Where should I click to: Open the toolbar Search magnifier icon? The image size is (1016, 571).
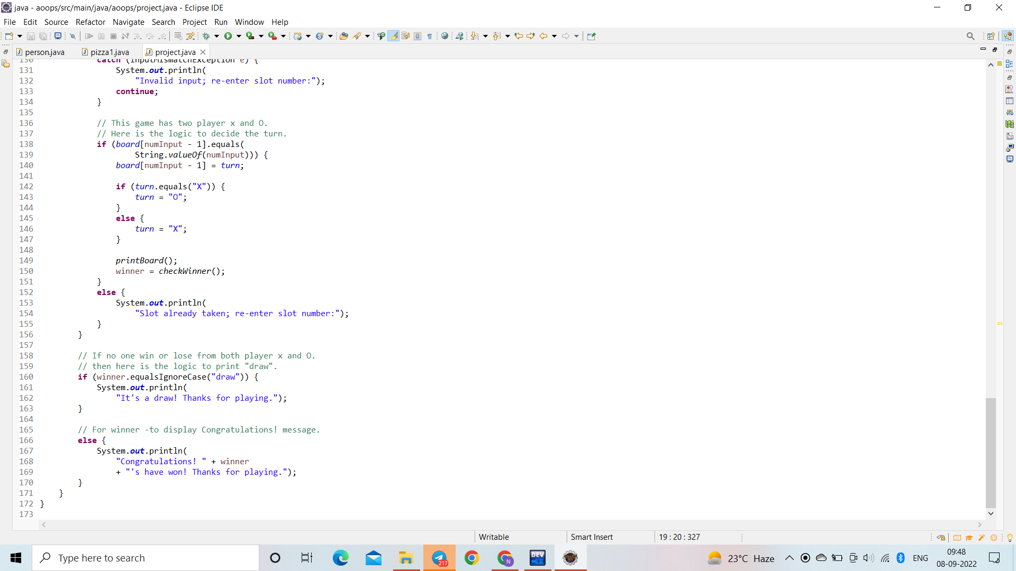point(970,36)
